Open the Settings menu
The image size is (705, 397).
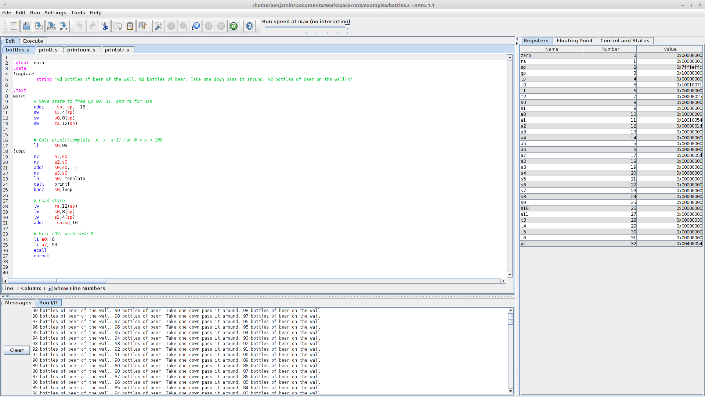coord(55,12)
